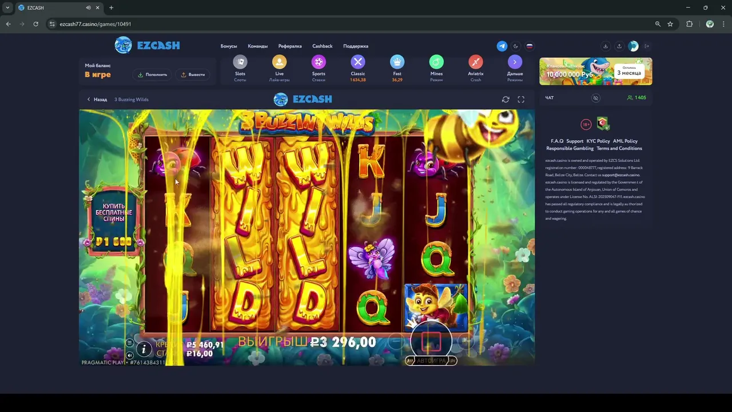
Task: Toggle dark mode moon icon
Action: tap(516, 46)
